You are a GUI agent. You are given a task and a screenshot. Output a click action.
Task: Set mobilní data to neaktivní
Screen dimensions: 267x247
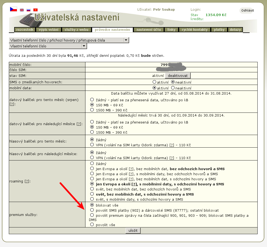(x=173, y=88)
